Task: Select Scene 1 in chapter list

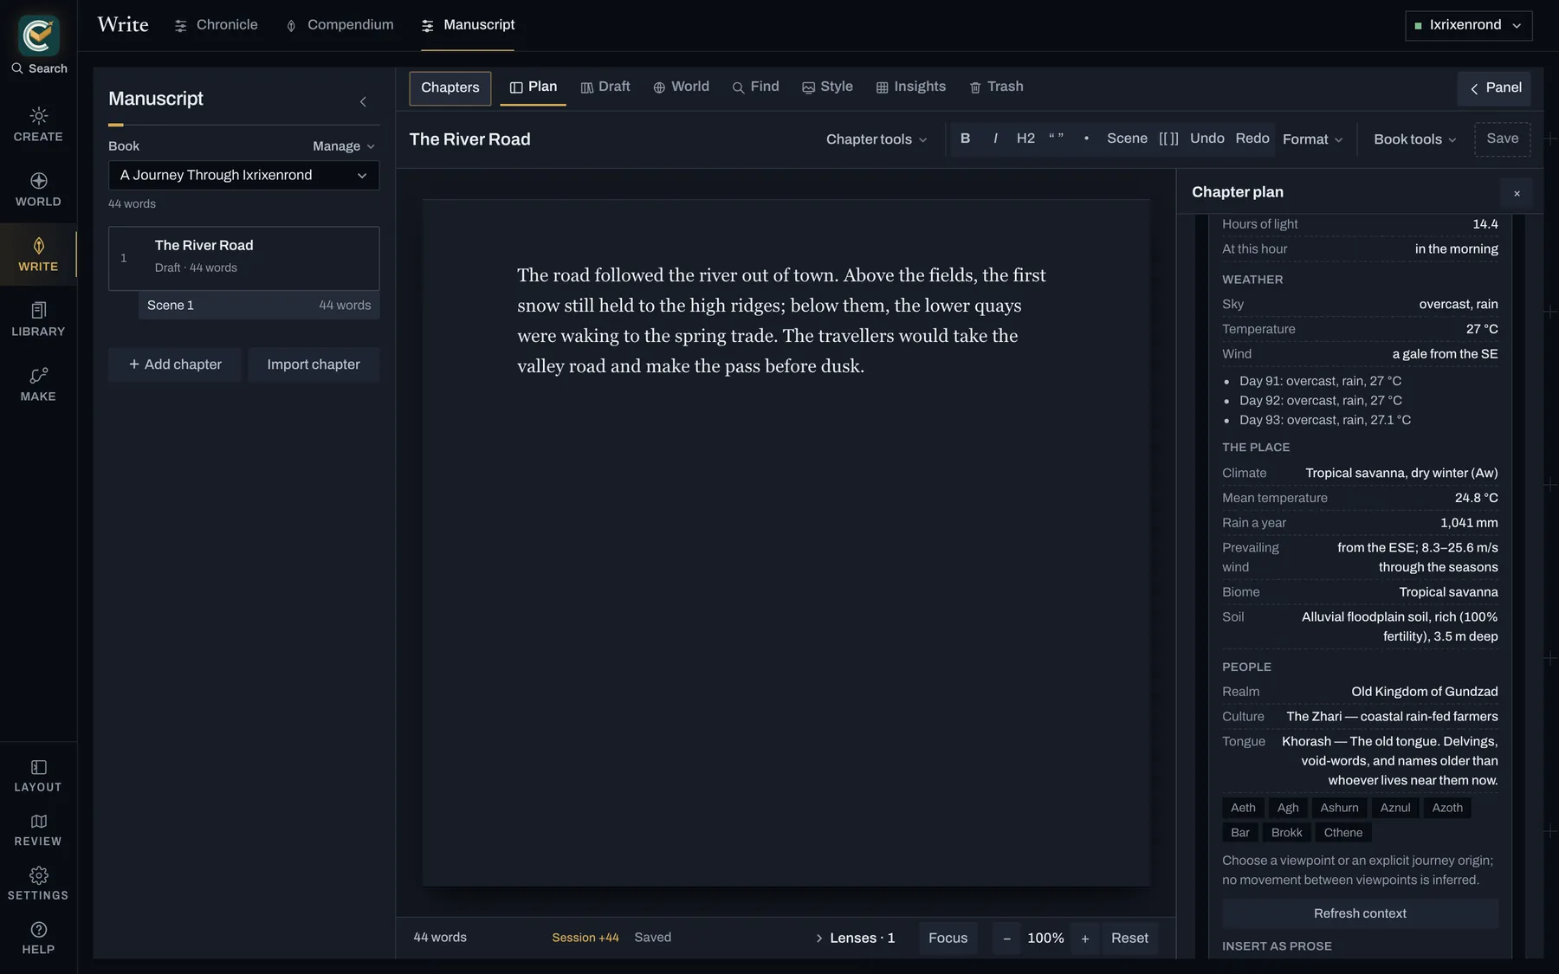Action: pos(259,305)
